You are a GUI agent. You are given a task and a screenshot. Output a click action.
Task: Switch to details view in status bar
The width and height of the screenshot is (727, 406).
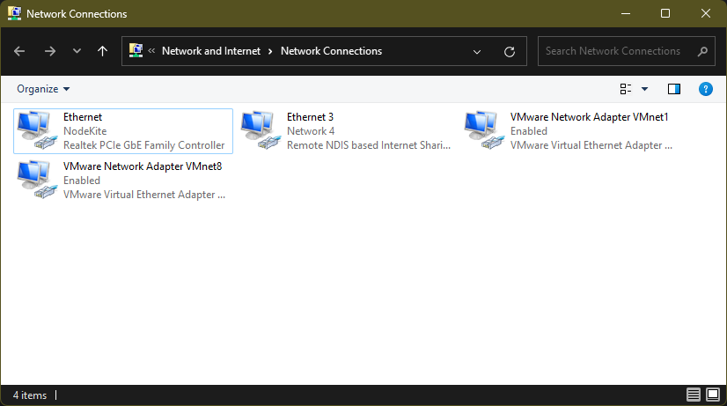tap(693, 395)
